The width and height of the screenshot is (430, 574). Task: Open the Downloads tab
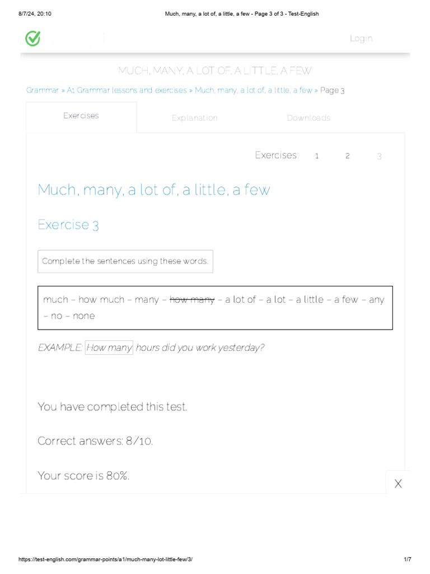point(309,118)
